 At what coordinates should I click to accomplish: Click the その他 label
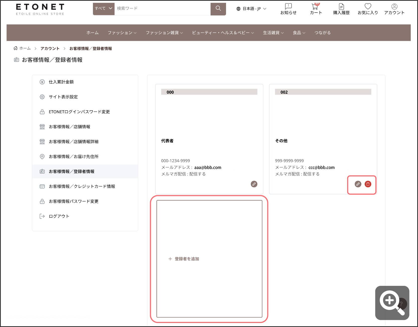tap(281, 141)
